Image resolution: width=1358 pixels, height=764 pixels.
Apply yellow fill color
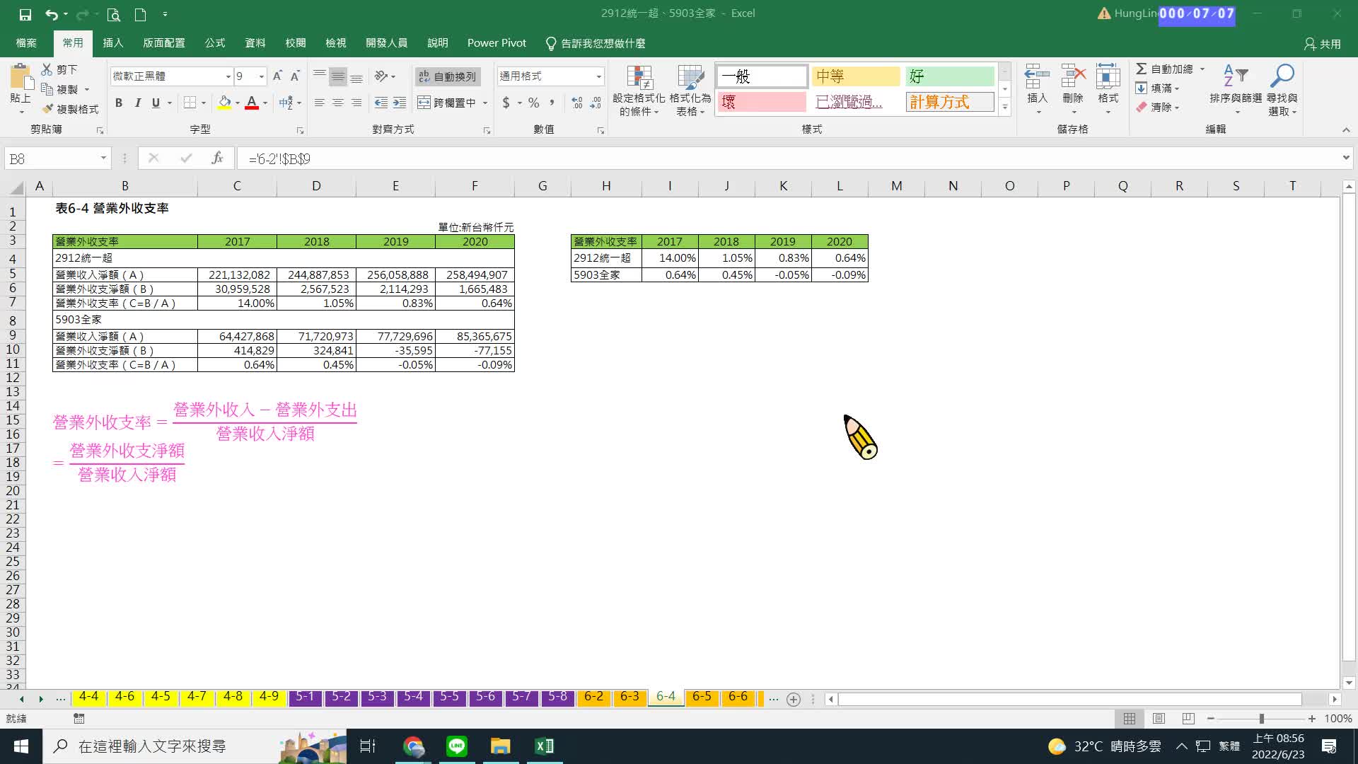(x=224, y=103)
